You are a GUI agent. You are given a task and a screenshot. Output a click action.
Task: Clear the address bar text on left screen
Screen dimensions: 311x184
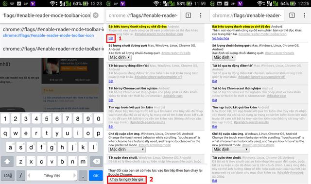tap(96, 15)
